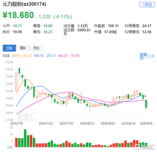The height and width of the screenshot is (152, 157).
Task: Click the 今开 value 19.71
Action: point(17,26)
